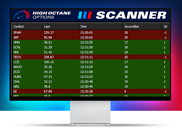The width and height of the screenshot is (182, 130).
Task: Click the LCII last price 106.15
Action: 49,62
